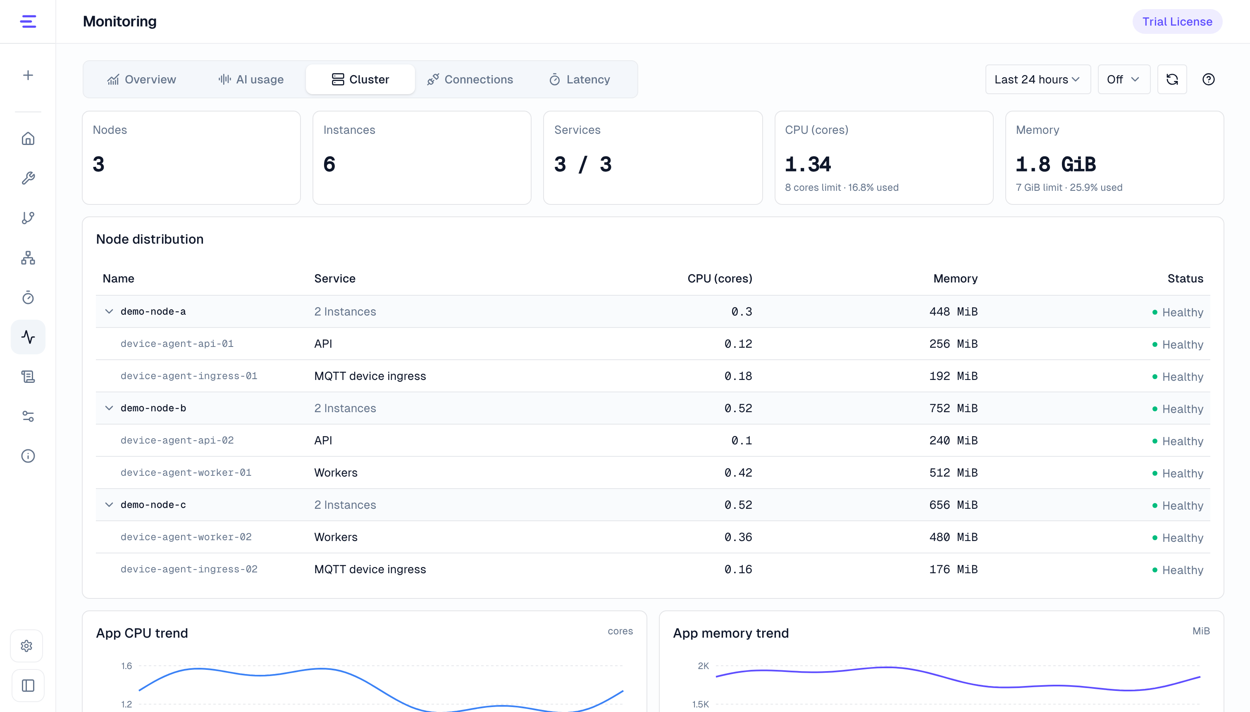This screenshot has height=712, width=1250.
Task: Click Healthy status of device-agent-worker-01
Action: point(1178,473)
